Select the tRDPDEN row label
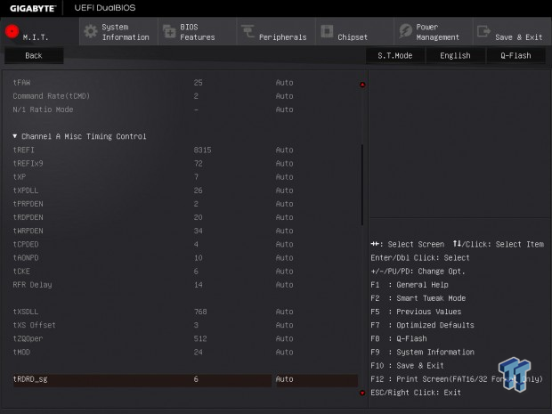The height and width of the screenshot is (414, 552). click(x=28, y=217)
